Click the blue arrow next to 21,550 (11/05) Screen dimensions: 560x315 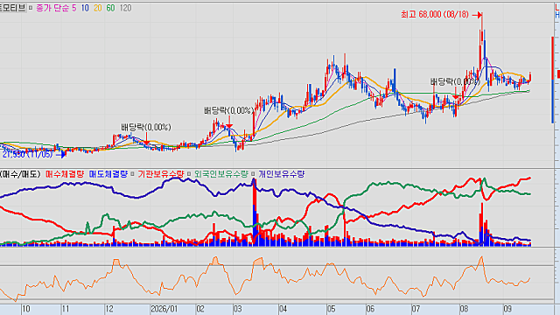(x=61, y=155)
